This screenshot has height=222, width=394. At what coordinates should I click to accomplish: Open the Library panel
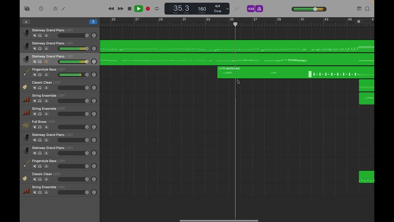pos(27,9)
